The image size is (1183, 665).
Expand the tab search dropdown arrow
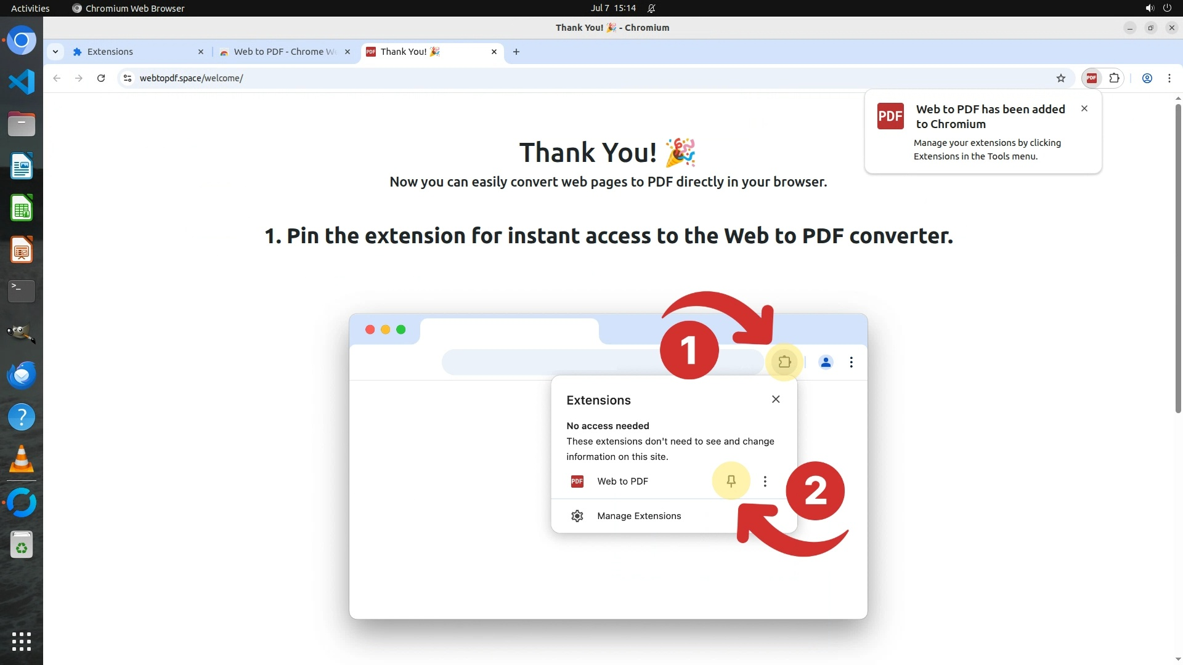pyautogui.click(x=55, y=52)
